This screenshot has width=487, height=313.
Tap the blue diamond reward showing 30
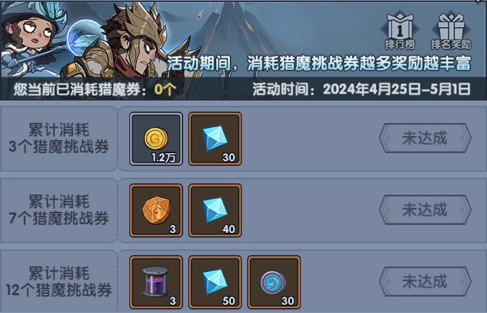215,139
